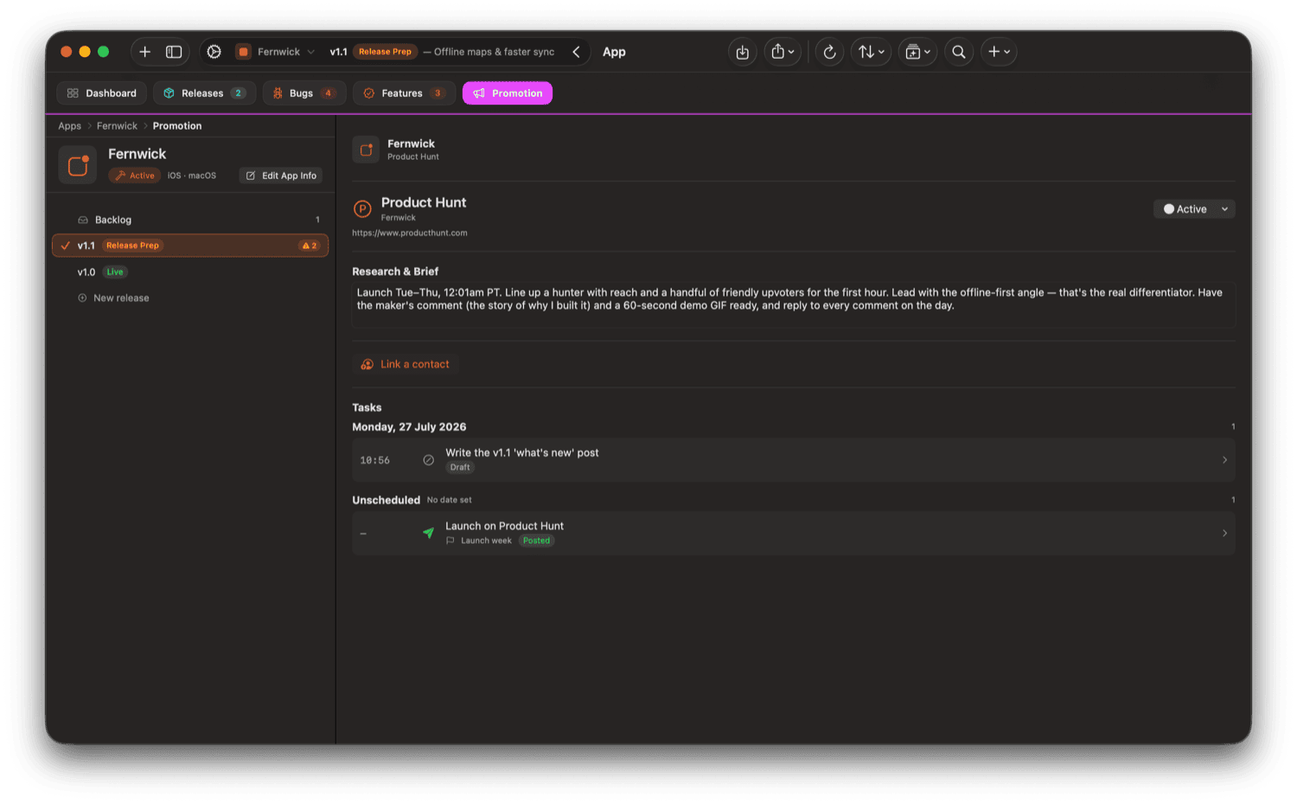Click the Unscheduled section heading
This screenshot has width=1297, height=804.
(386, 500)
